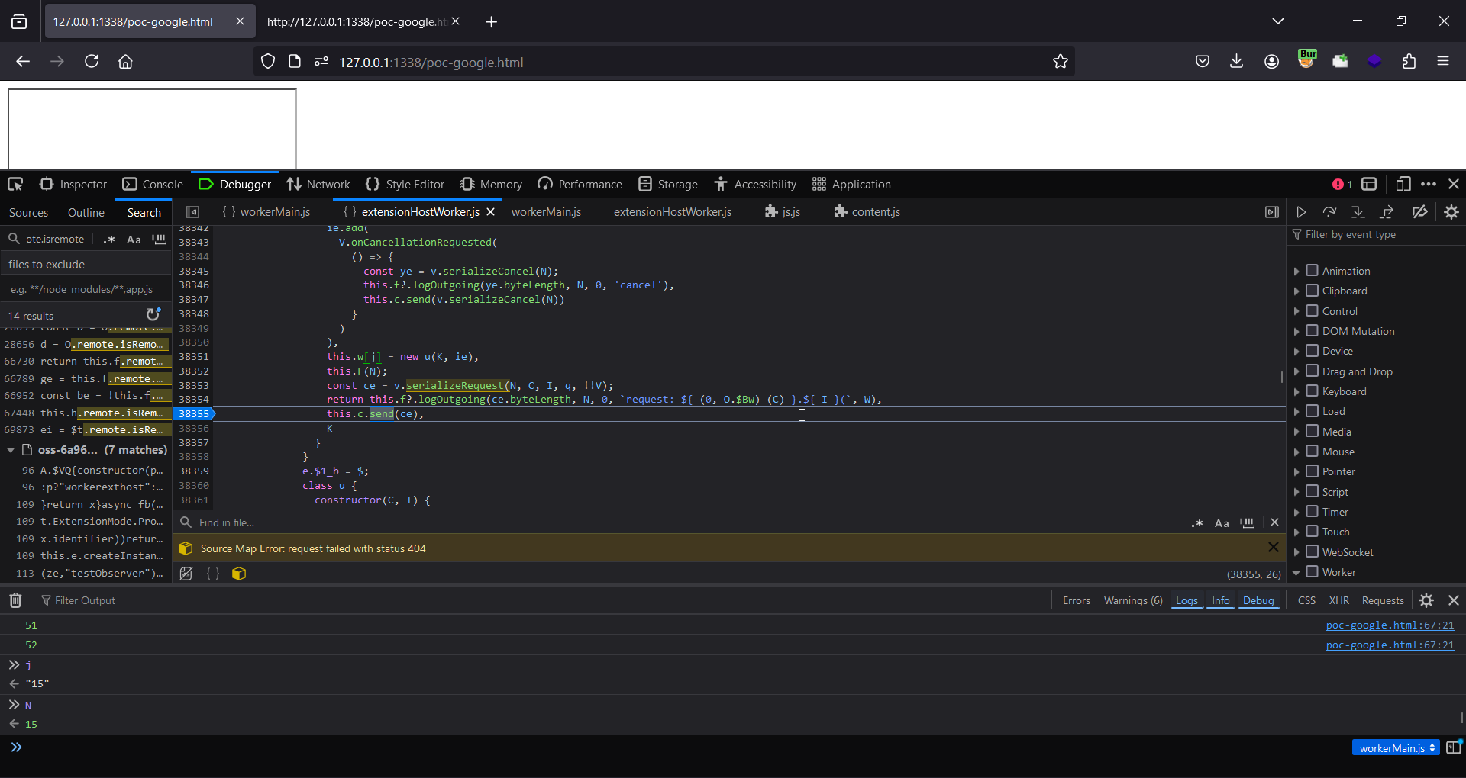The width and height of the screenshot is (1466, 778).
Task: Open console settings gear icon
Action: click(x=1426, y=600)
